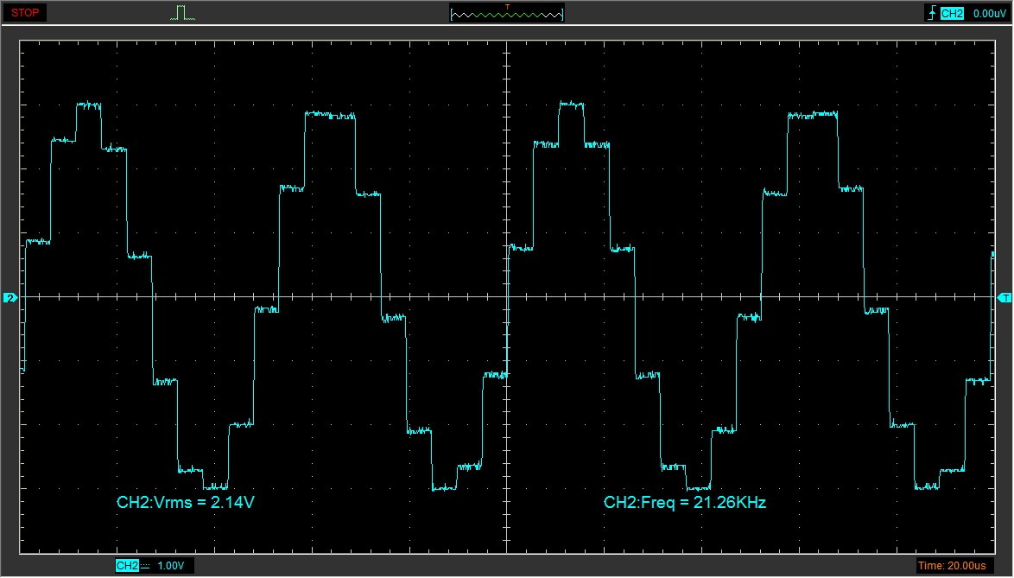Click the CH2:Freq = 21.26KHz measurement

tap(685, 502)
